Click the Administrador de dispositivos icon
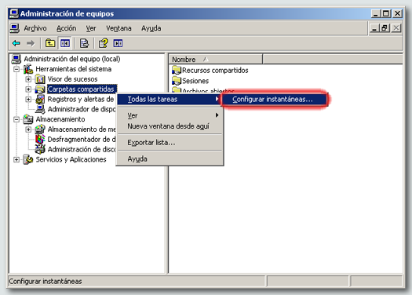The height and width of the screenshot is (295, 412). [40, 109]
